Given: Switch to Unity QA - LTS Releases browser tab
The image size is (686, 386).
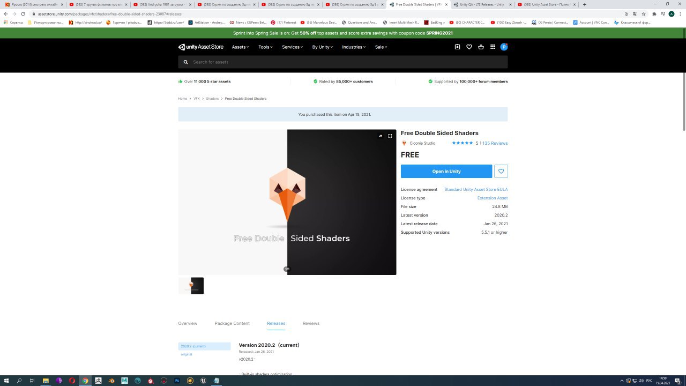Looking at the screenshot, I should tap(482, 4).
